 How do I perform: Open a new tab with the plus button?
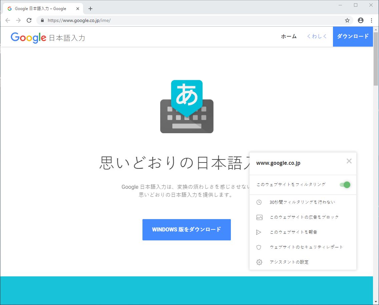(x=90, y=9)
